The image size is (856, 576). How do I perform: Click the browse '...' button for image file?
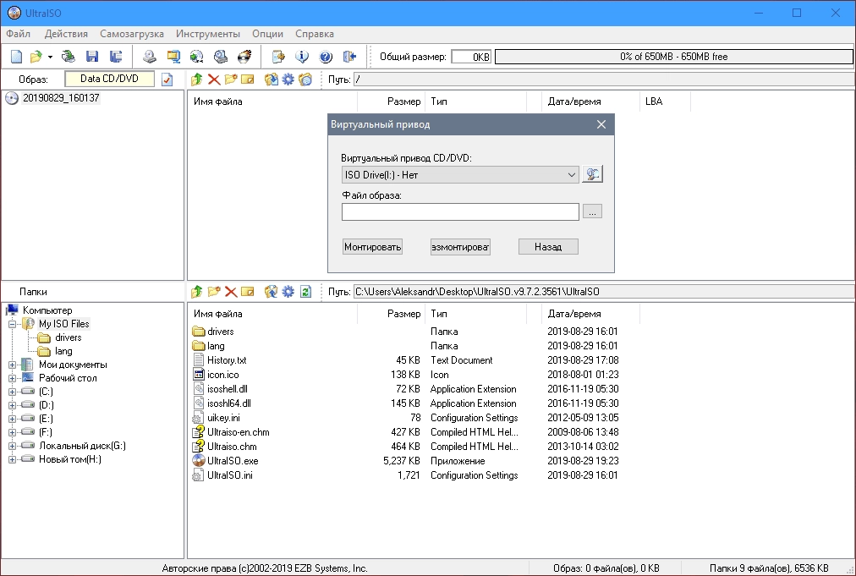point(592,211)
